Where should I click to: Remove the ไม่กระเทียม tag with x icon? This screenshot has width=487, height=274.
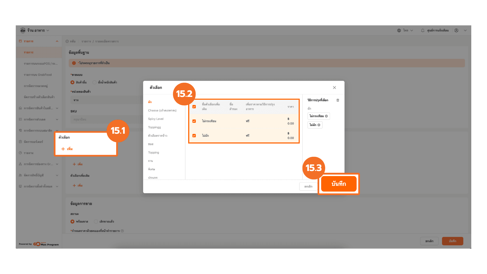coord(326,116)
